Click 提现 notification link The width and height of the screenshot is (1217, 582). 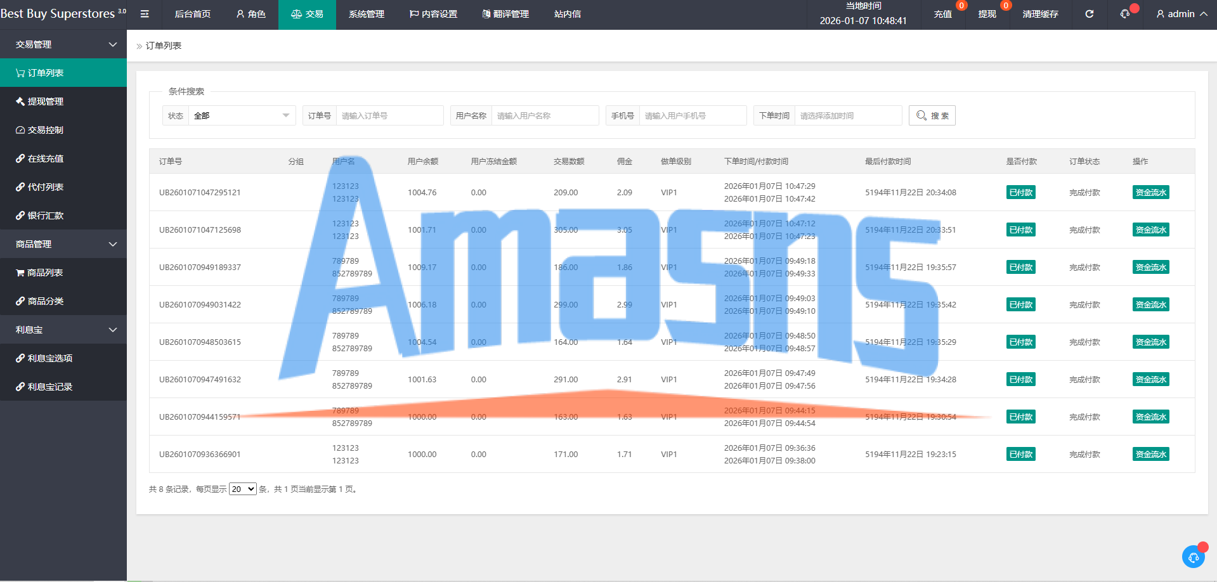tap(987, 14)
